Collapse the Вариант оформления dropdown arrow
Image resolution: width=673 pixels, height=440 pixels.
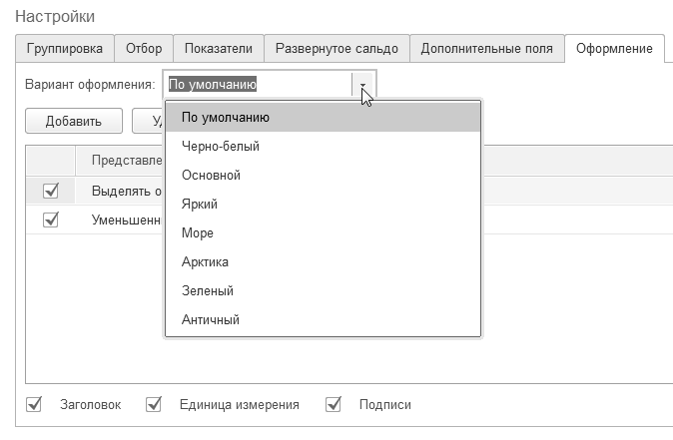(x=363, y=85)
